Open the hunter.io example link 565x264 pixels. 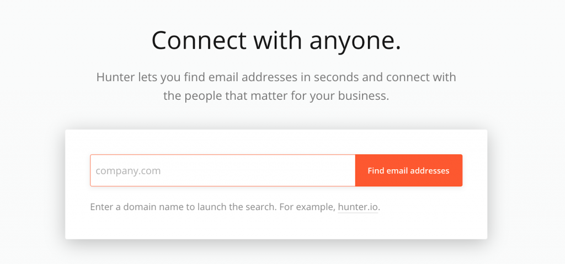click(358, 208)
